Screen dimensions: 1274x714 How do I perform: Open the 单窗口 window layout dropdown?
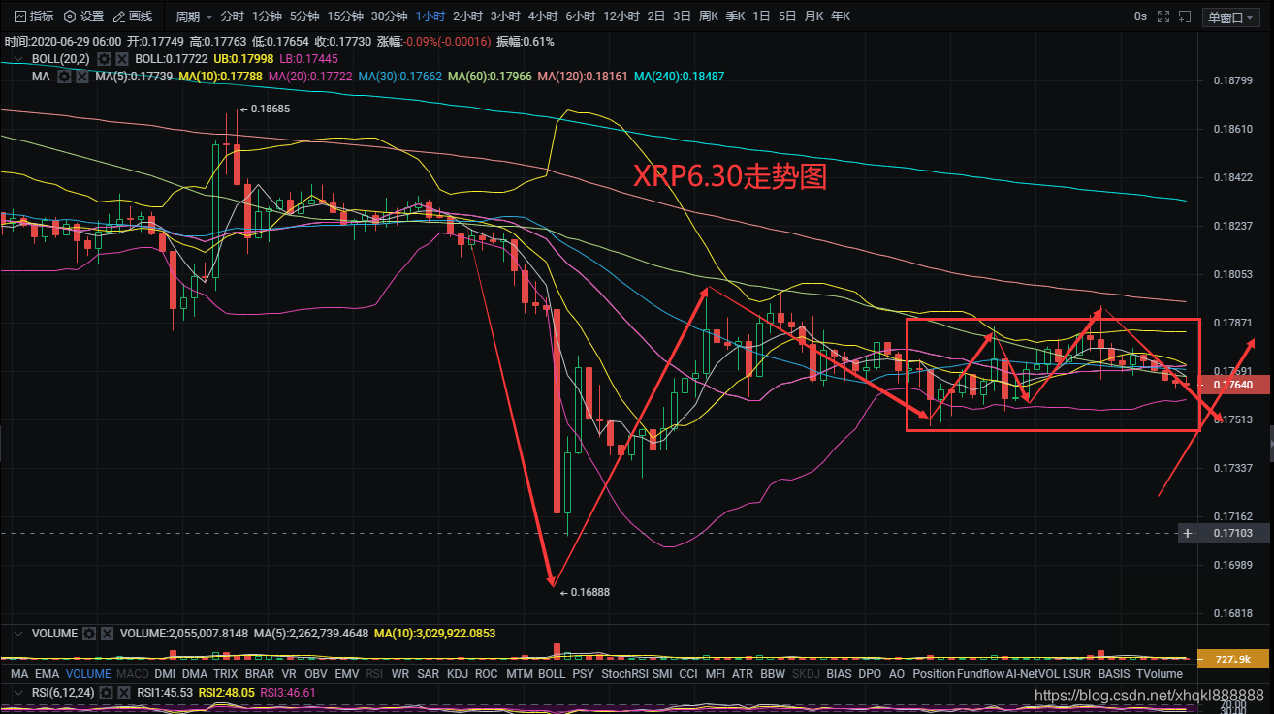click(1229, 16)
